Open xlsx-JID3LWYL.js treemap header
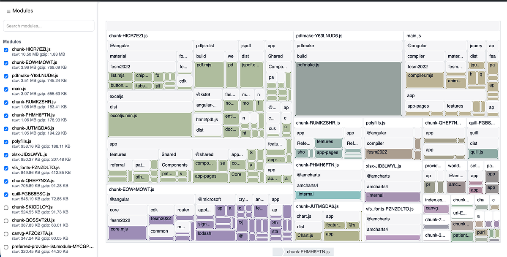This screenshot has height=257, width=507. click(393, 166)
